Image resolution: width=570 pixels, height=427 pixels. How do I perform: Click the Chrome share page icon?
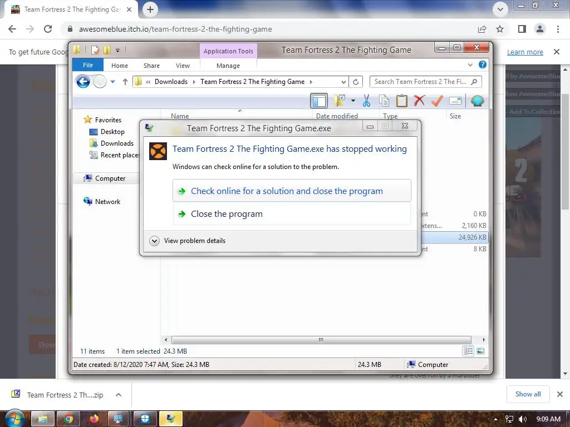[482, 29]
